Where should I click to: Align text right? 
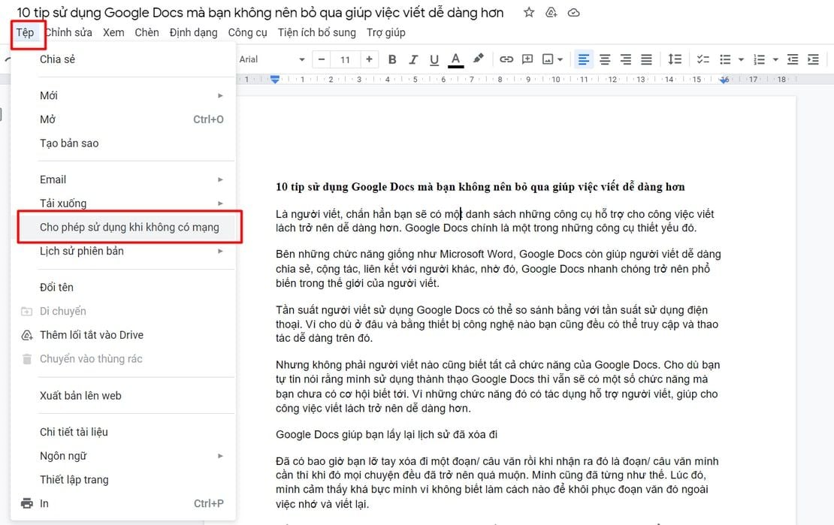626,59
